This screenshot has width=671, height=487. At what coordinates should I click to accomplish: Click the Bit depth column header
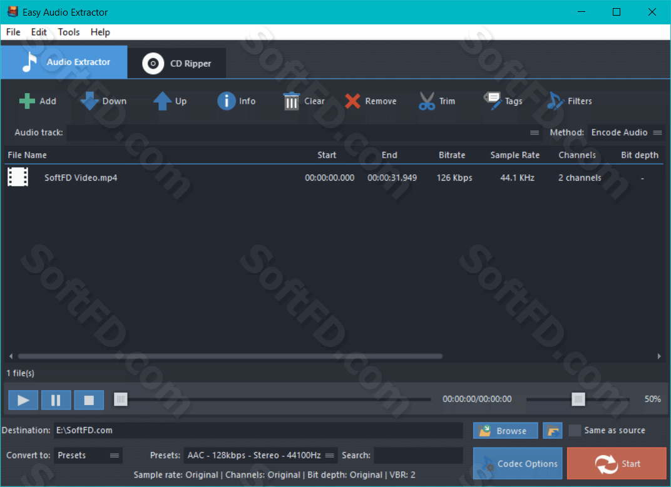point(640,155)
